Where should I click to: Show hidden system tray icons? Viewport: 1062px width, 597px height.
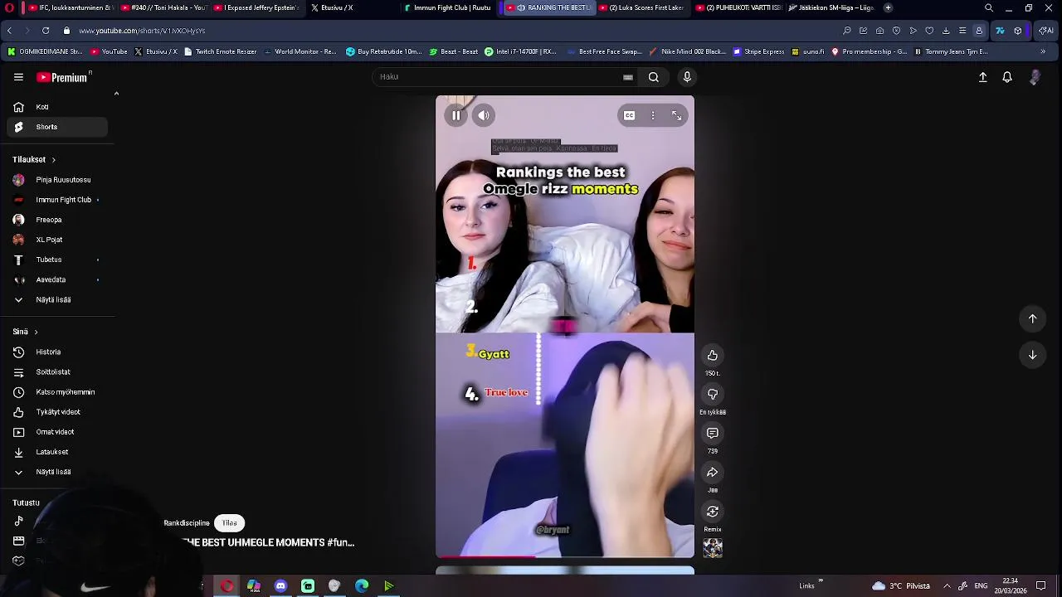click(947, 586)
